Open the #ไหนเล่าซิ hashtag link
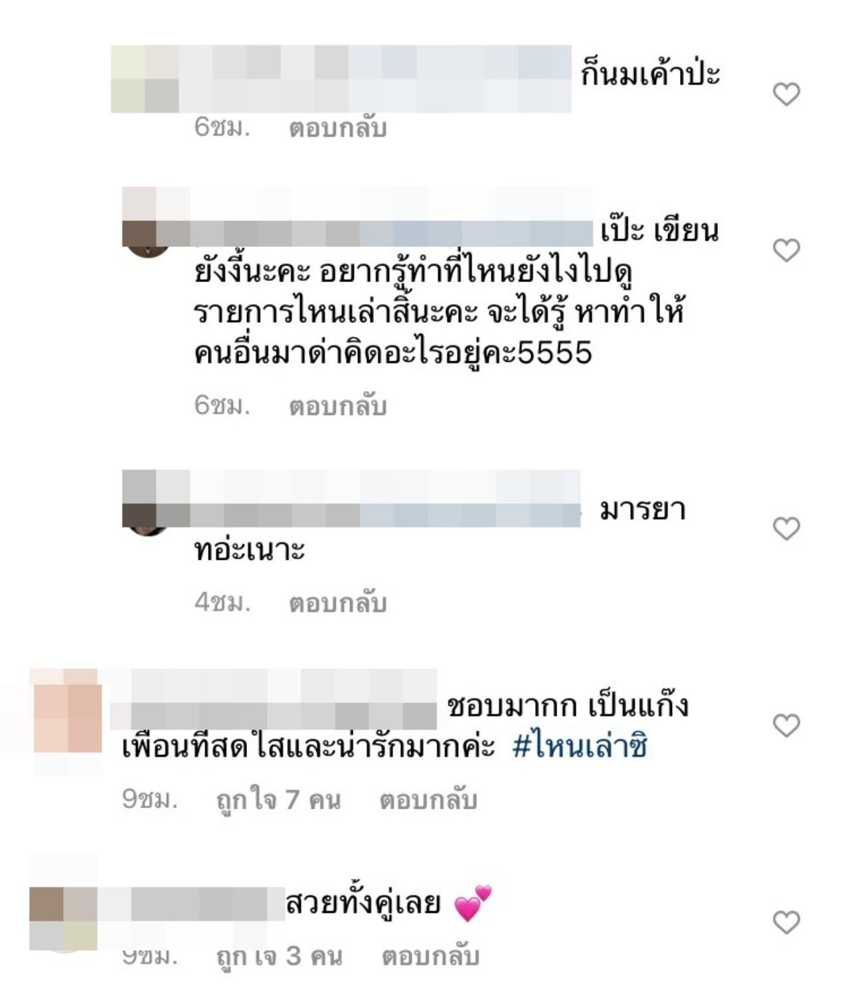850x998 pixels. (580, 747)
